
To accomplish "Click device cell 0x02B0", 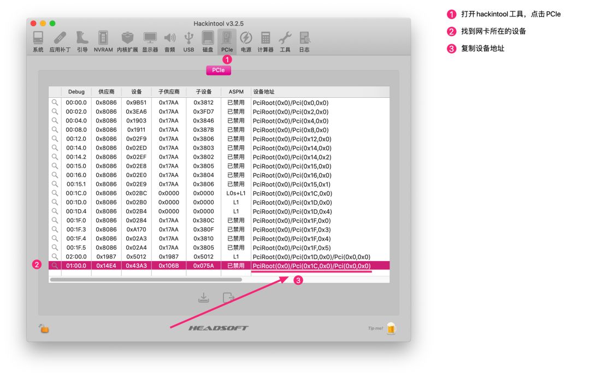I will (x=136, y=202).
